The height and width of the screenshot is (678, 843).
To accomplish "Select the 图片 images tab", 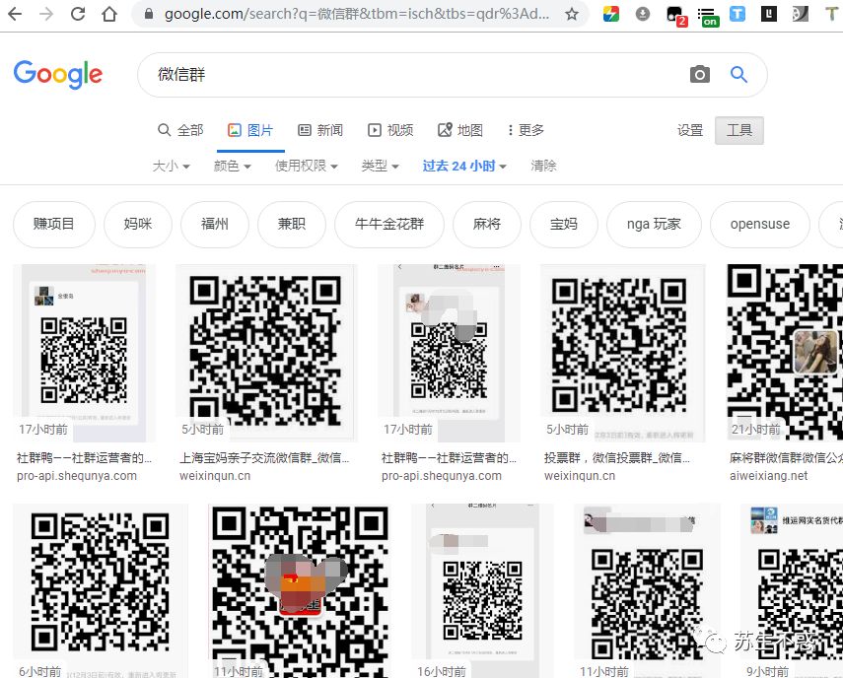I will coord(250,130).
